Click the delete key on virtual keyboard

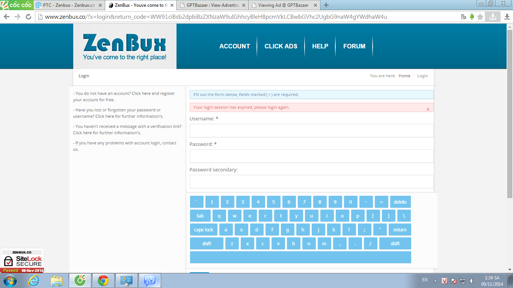coord(400,202)
